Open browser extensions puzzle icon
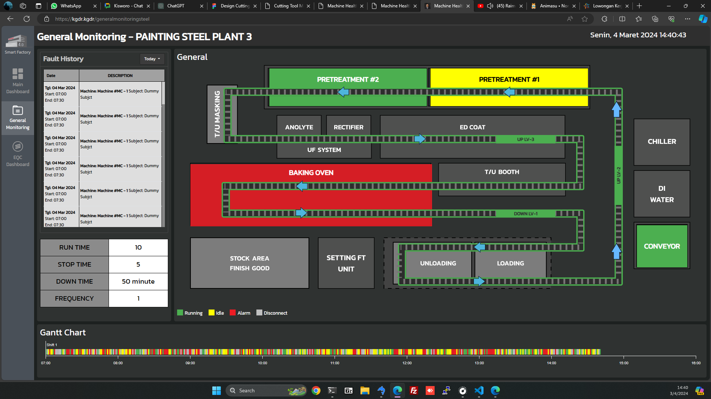 tap(604, 19)
